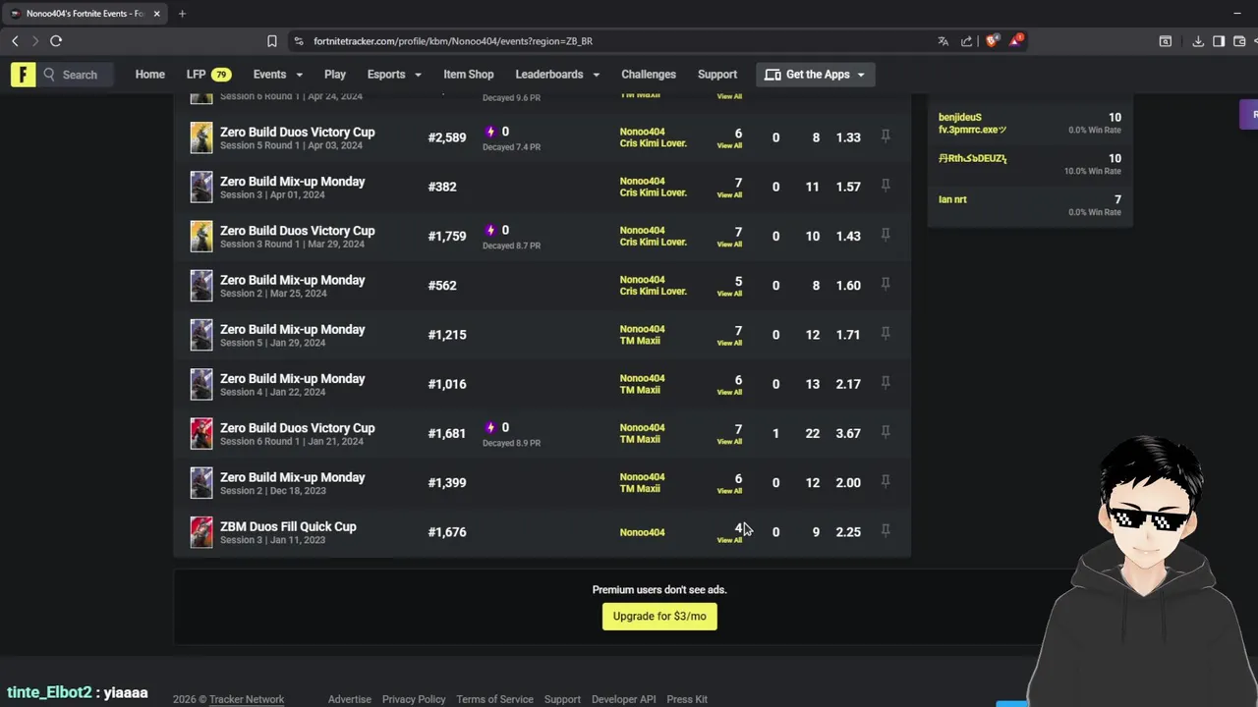Open the LFP nav item
Image resolution: width=1258 pixels, height=707 pixels.
(x=208, y=75)
